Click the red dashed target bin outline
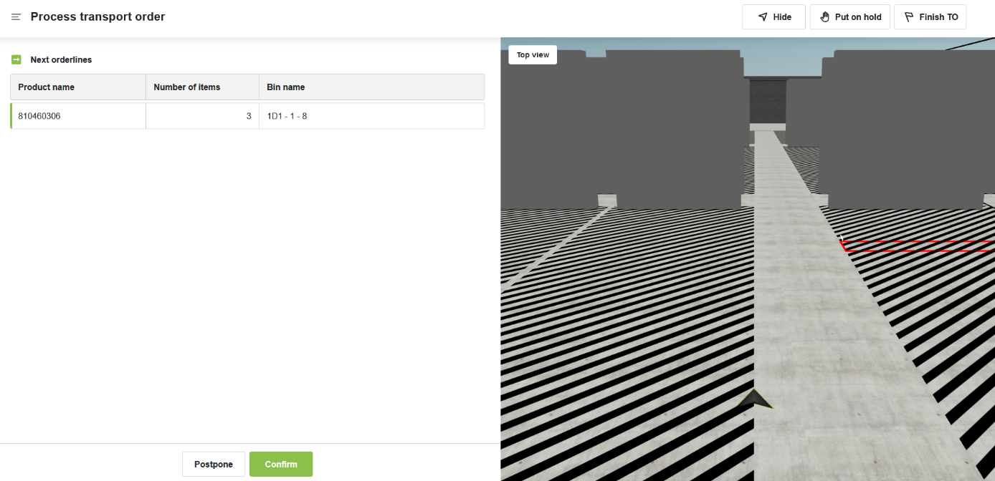995x481 pixels. tap(917, 245)
